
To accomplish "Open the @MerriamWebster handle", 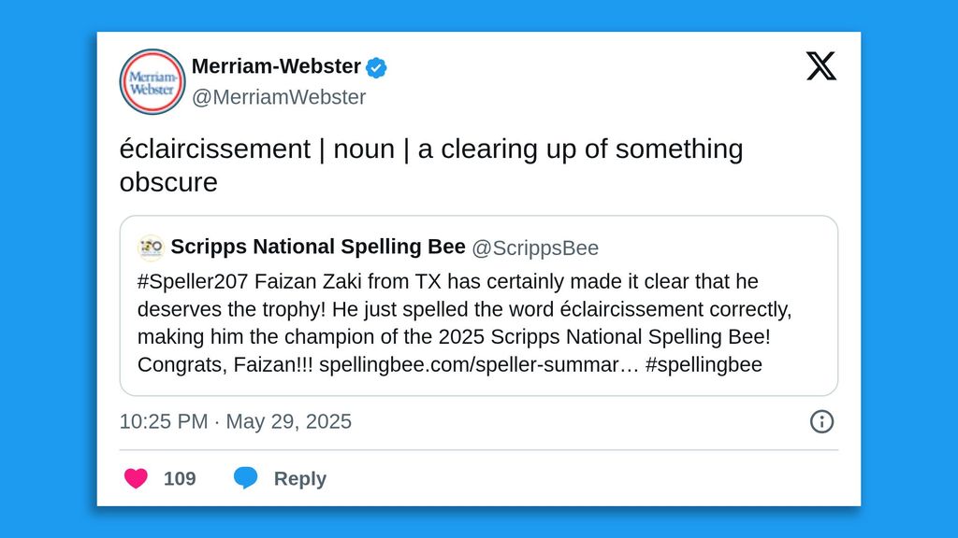I will click(279, 96).
